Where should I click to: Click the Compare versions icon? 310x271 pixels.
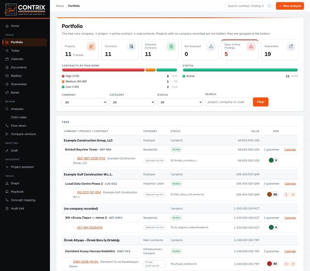pyautogui.click(x=7, y=134)
